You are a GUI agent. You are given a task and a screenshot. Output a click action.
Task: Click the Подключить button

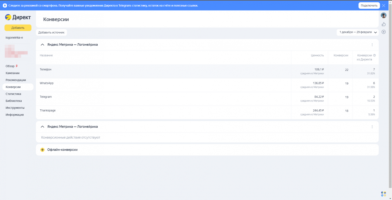(x=369, y=5)
